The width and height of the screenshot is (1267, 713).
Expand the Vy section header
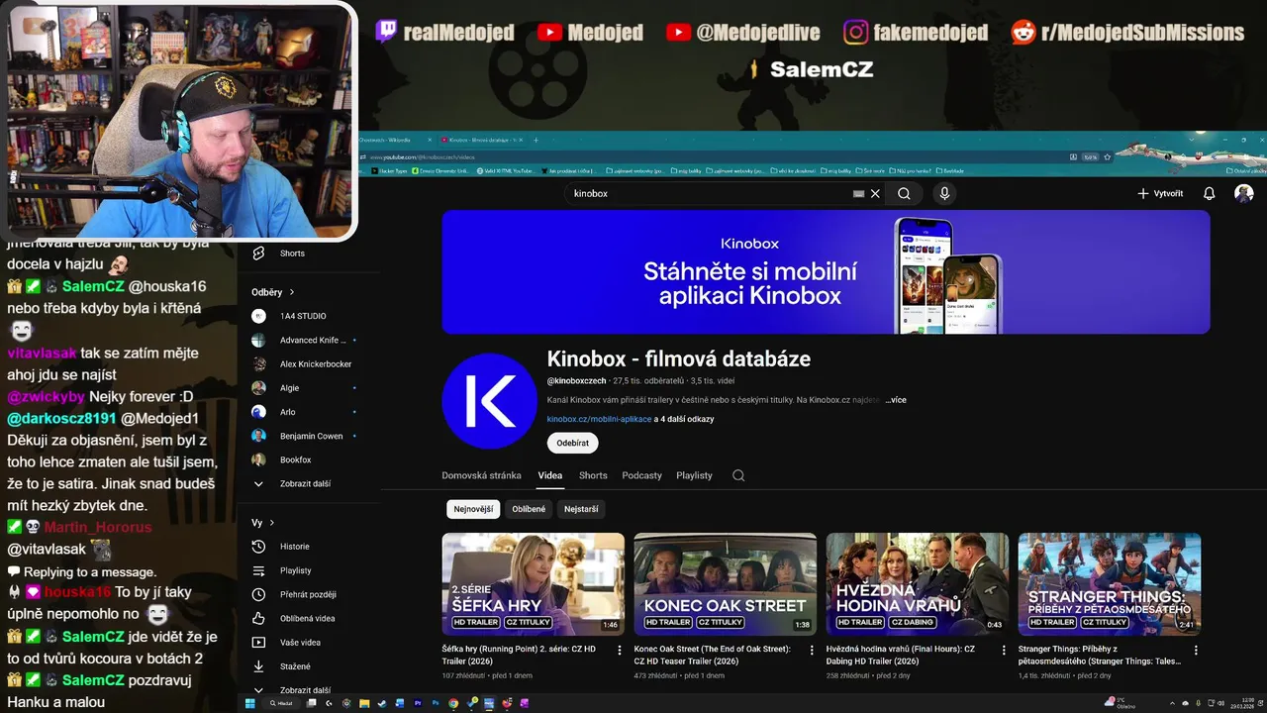coord(263,523)
